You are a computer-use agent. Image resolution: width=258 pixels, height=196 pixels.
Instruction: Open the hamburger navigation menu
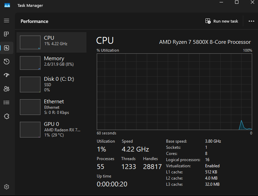[x=7, y=21]
